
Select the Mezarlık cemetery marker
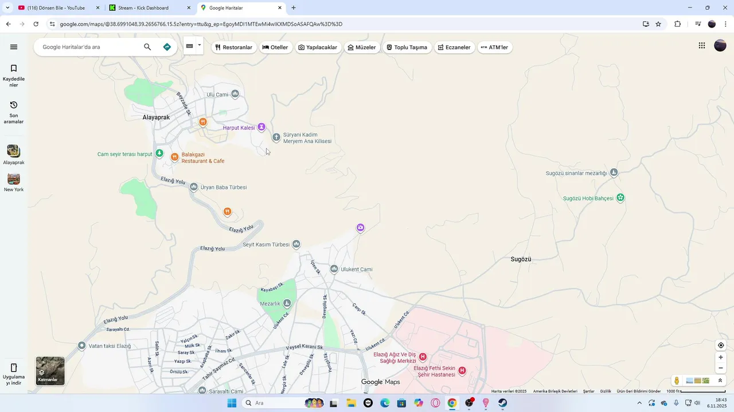[x=287, y=303]
